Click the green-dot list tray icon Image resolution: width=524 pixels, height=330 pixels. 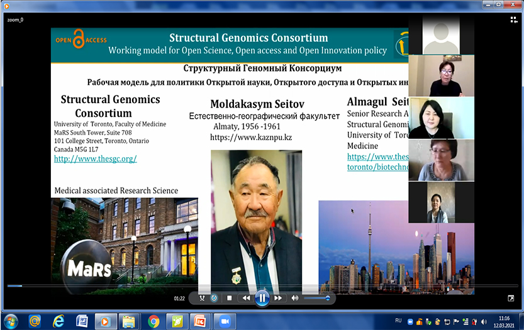465,322
